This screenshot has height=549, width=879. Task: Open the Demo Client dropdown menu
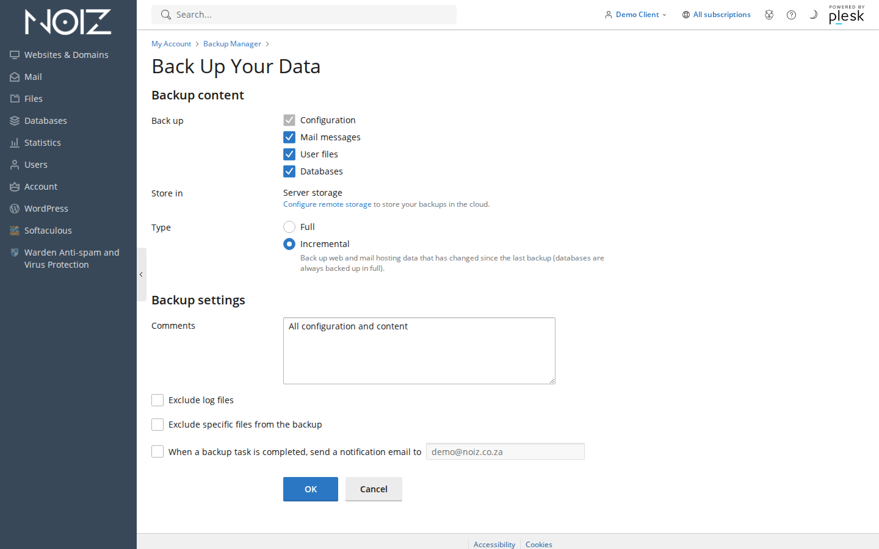pos(636,15)
